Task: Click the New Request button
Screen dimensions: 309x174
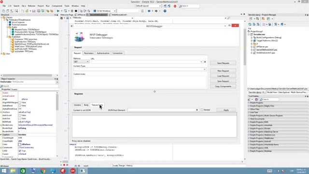Action: pyautogui.click(x=223, y=71)
